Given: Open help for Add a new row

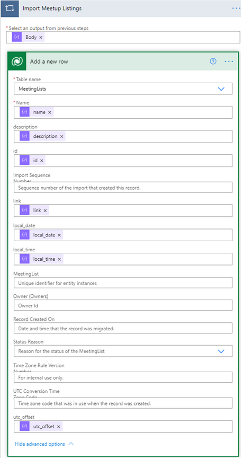Looking at the screenshot, I should click(213, 61).
